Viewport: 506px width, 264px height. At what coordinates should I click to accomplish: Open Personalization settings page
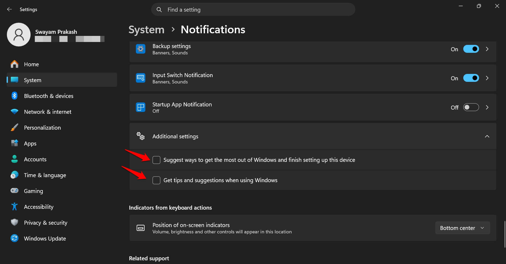coord(62,127)
